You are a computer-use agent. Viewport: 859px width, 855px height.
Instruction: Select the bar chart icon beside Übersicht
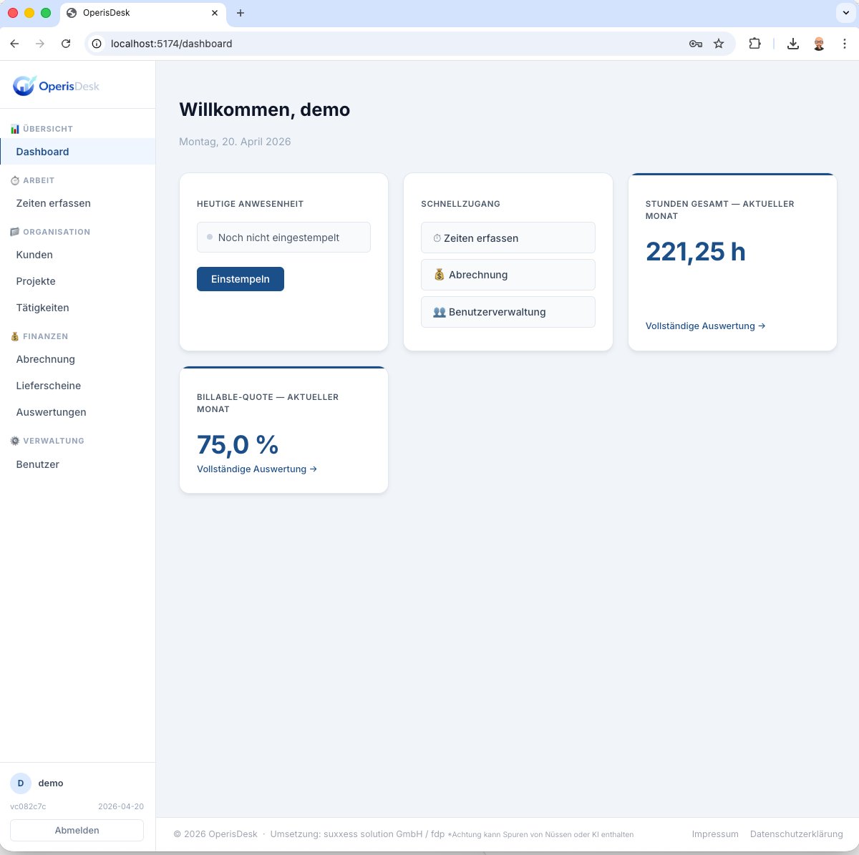[14, 129]
